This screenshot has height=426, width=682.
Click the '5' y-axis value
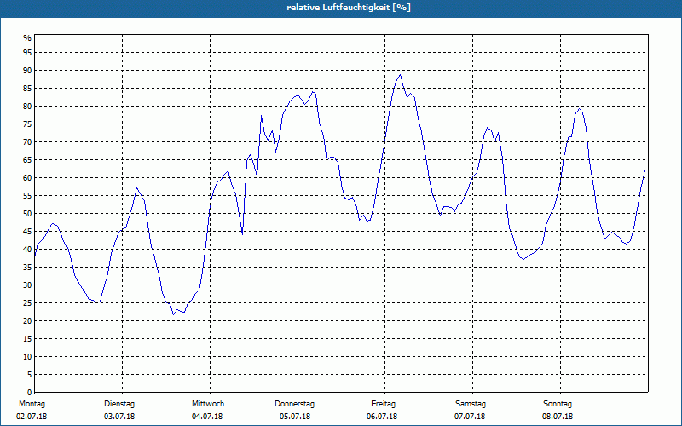tap(30, 375)
